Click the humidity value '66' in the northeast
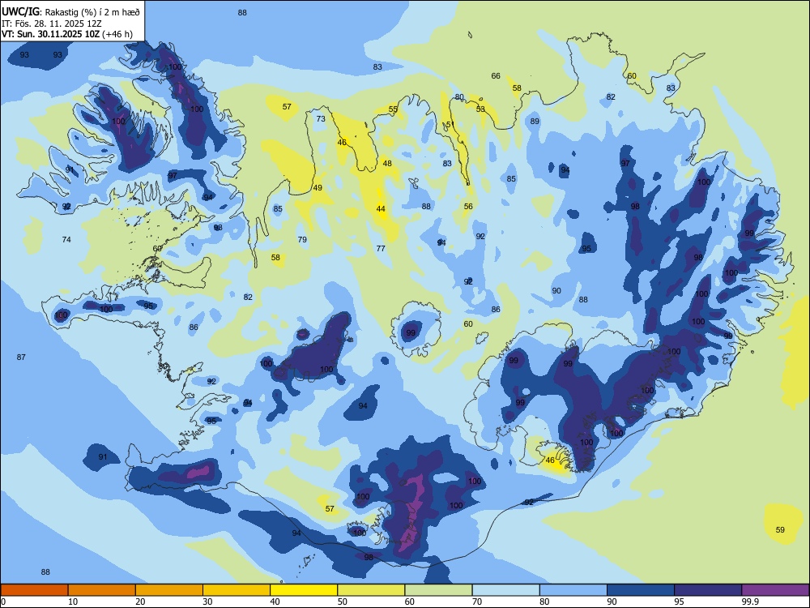810x608 pixels. [x=496, y=75]
